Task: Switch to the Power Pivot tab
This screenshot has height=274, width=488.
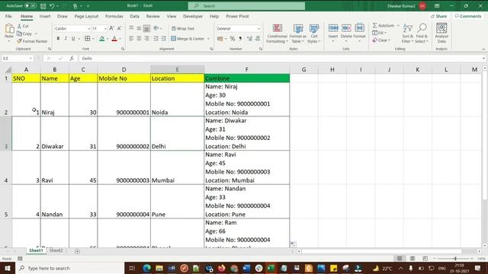Action: [x=237, y=16]
